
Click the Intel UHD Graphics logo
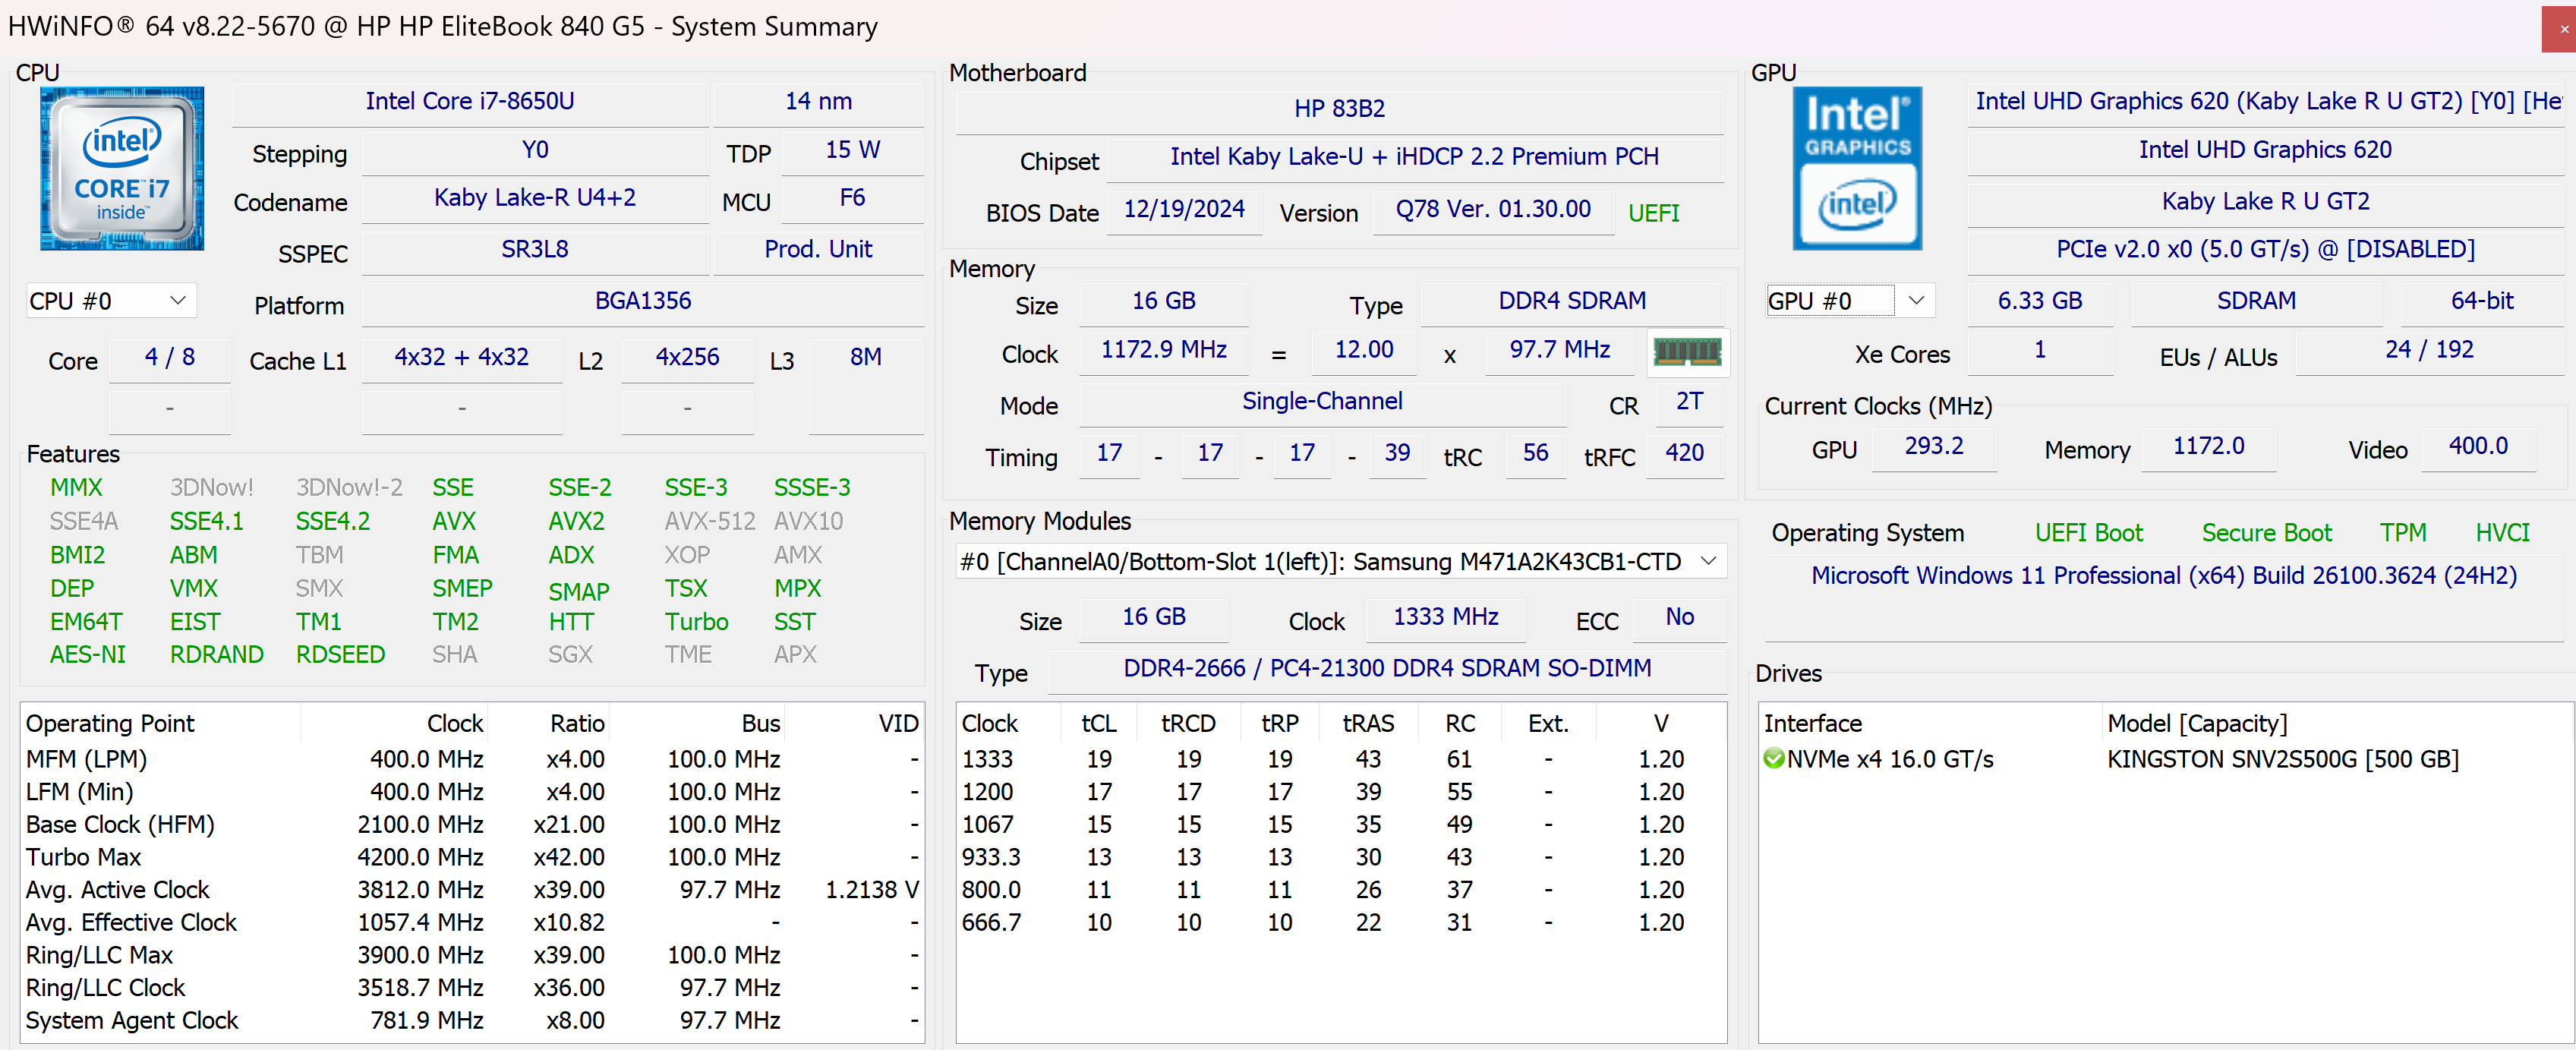(x=1857, y=167)
